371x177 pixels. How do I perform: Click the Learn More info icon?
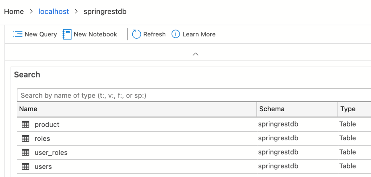[176, 34]
